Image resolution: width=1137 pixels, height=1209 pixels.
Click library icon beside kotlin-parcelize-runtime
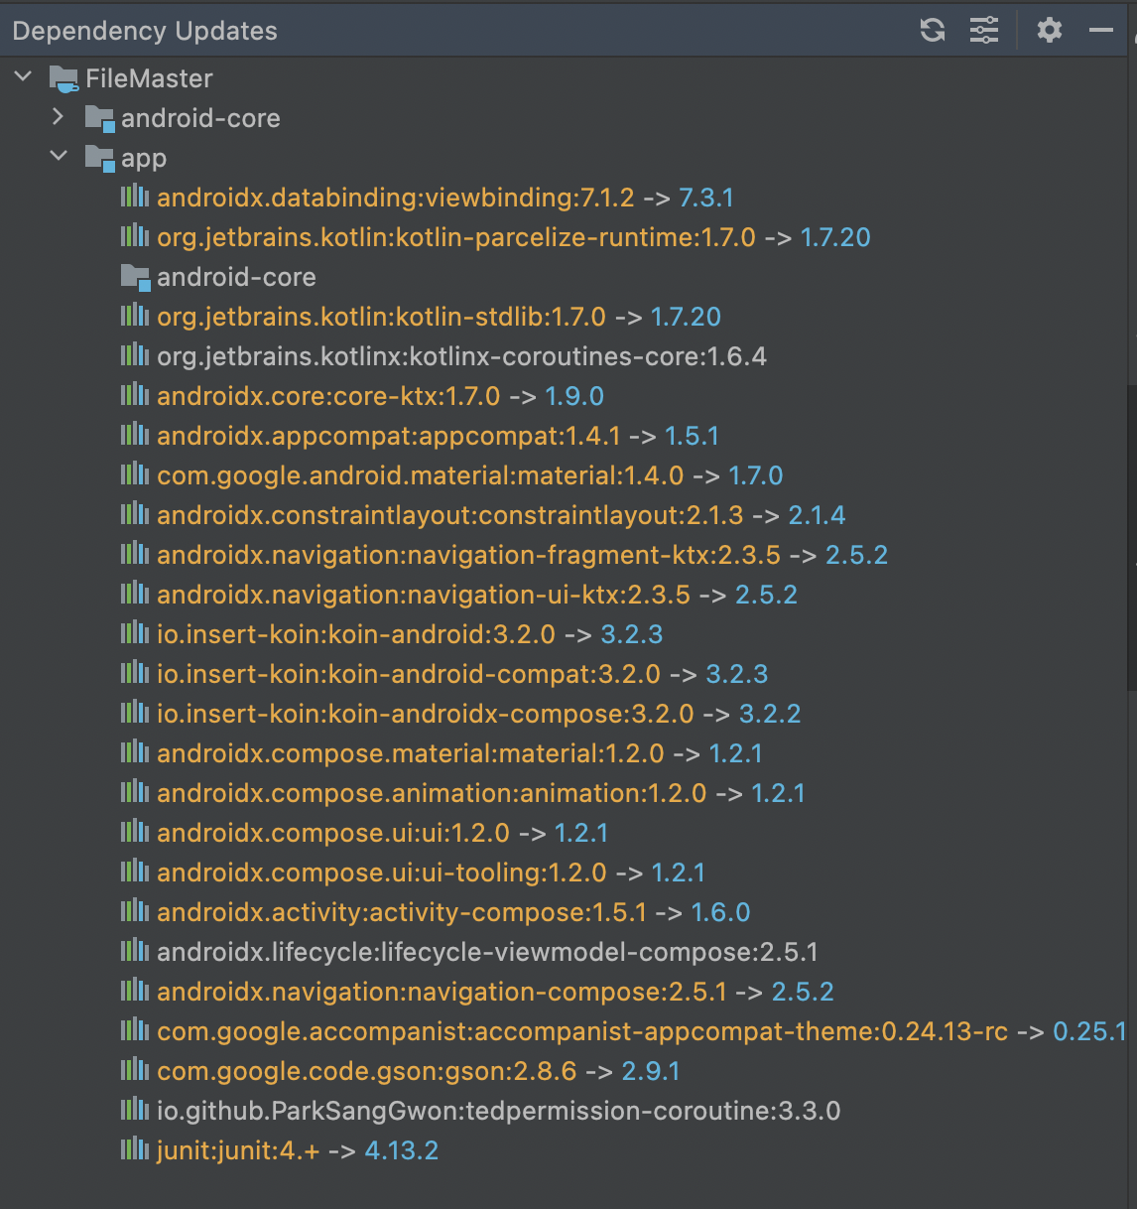(x=135, y=236)
